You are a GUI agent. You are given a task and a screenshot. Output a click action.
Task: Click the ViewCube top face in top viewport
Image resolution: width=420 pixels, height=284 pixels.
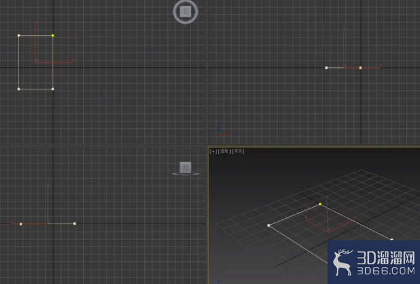pos(186,12)
